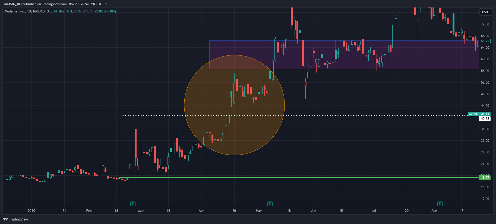The width and height of the screenshot is (496, 224).
Task: Click the Jun time axis label
Action: [x=314, y=211]
